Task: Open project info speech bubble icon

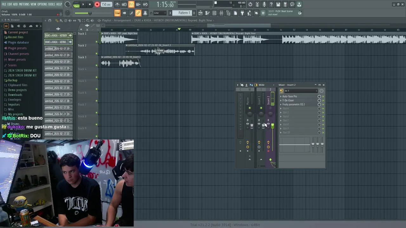Action: pos(292,4)
